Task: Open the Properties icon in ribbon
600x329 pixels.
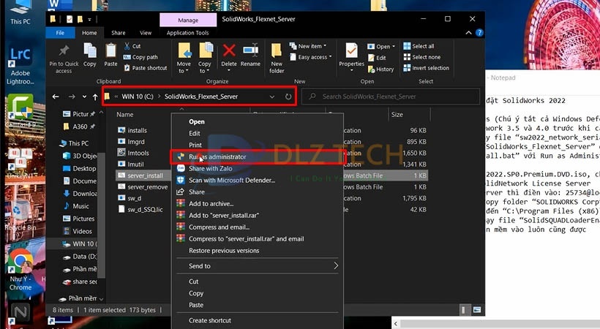Action: tap(351, 55)
